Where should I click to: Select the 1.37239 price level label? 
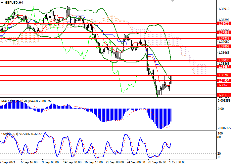pos(224,39)
